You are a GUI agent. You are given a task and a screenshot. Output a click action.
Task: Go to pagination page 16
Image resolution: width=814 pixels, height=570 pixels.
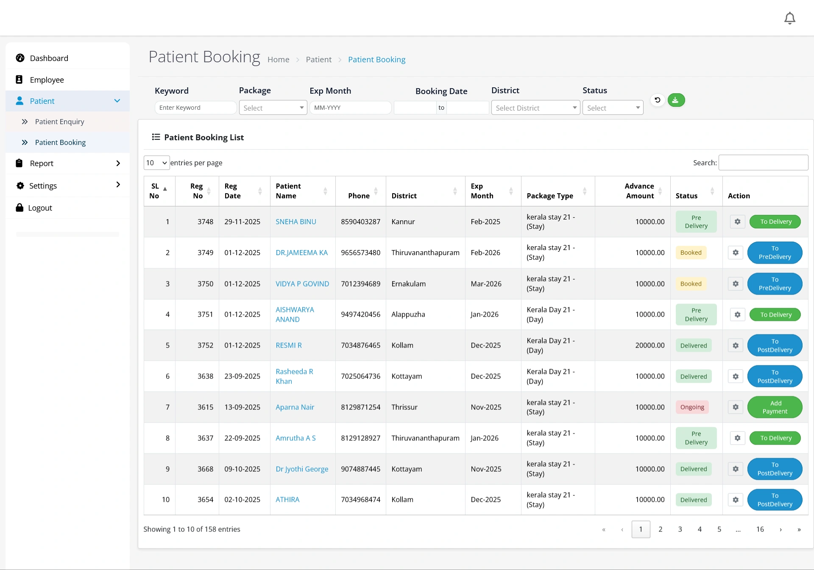click(760, 529)
